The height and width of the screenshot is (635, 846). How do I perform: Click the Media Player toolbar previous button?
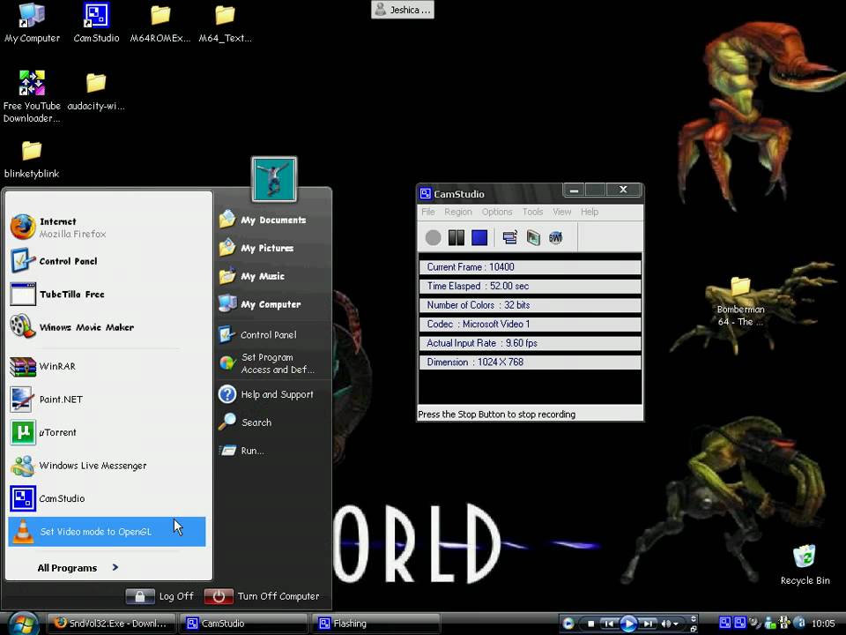[609, 624]
